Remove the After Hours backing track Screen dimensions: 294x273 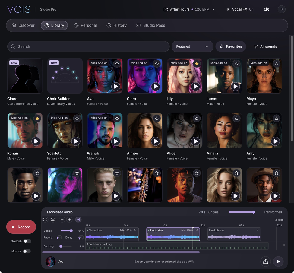click(284, 245)
